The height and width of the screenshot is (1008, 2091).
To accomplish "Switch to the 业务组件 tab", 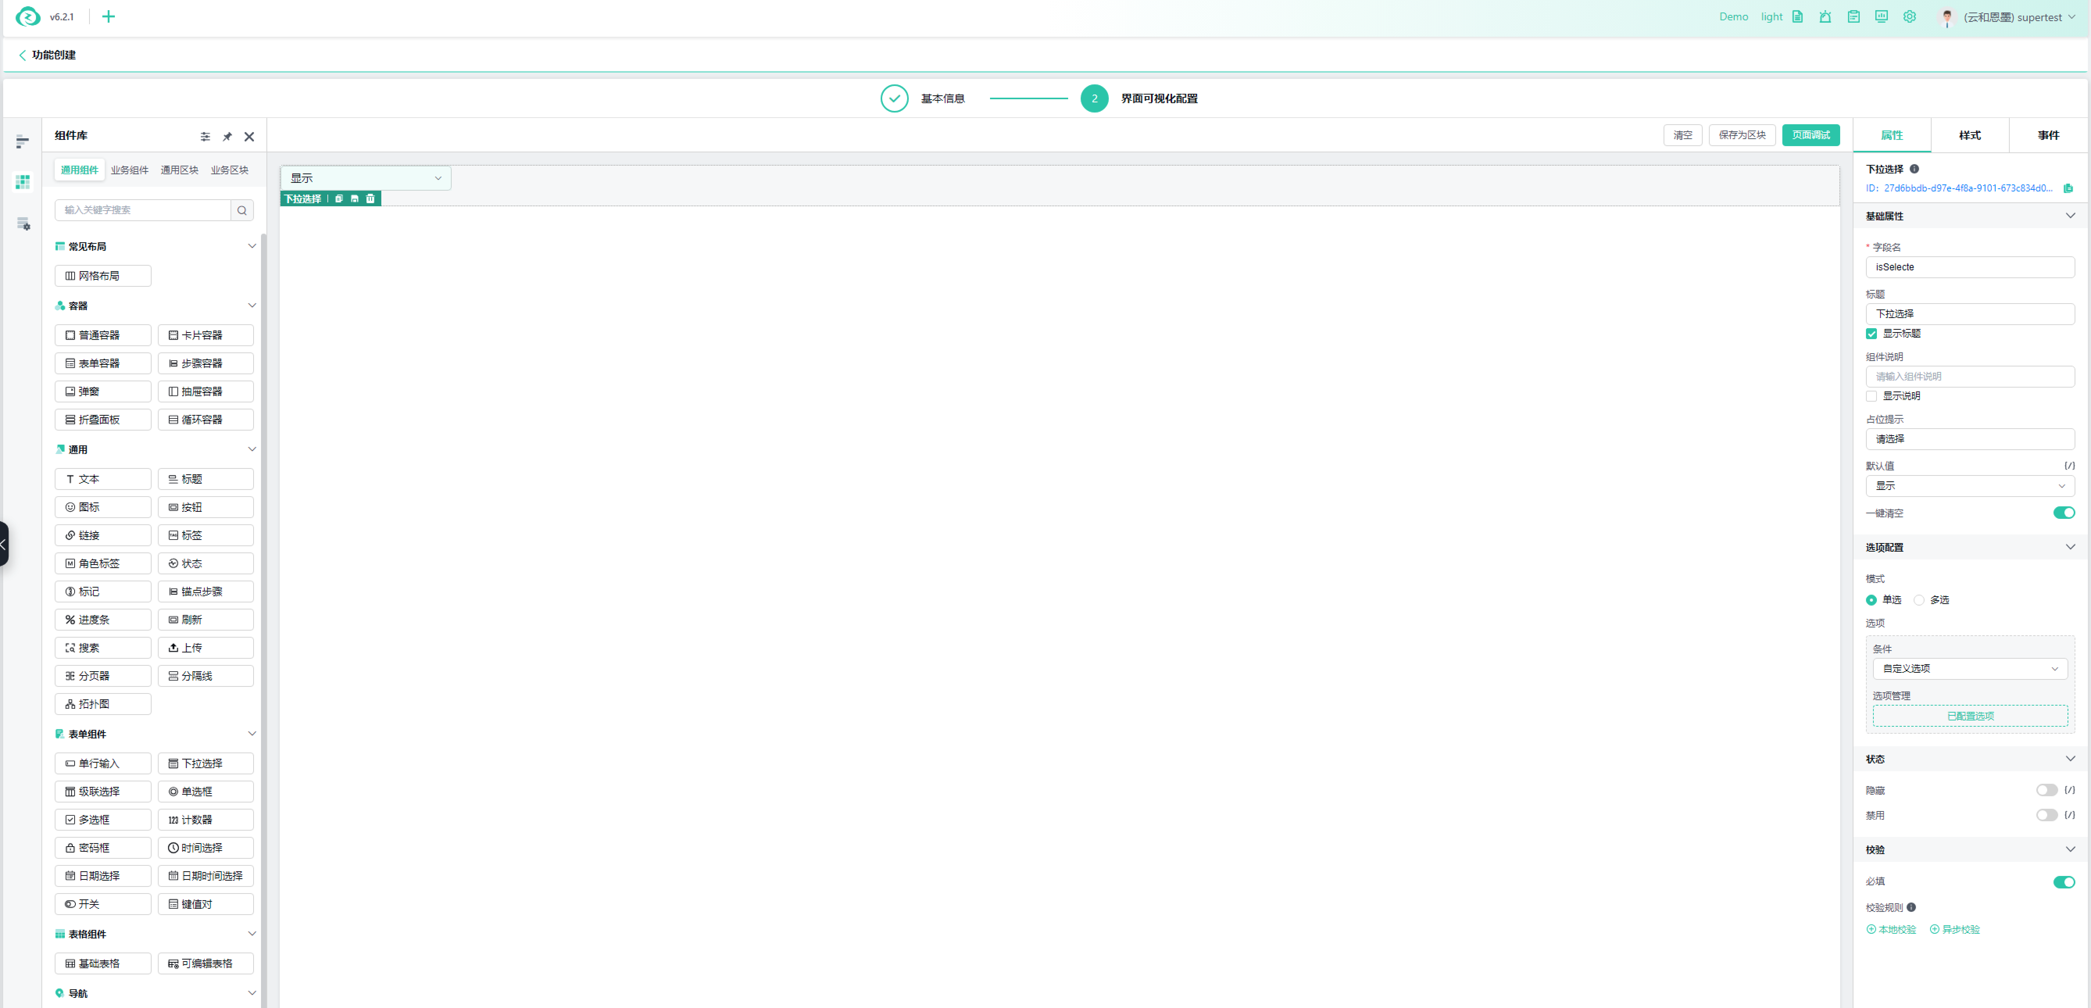I will click(129, 170).
